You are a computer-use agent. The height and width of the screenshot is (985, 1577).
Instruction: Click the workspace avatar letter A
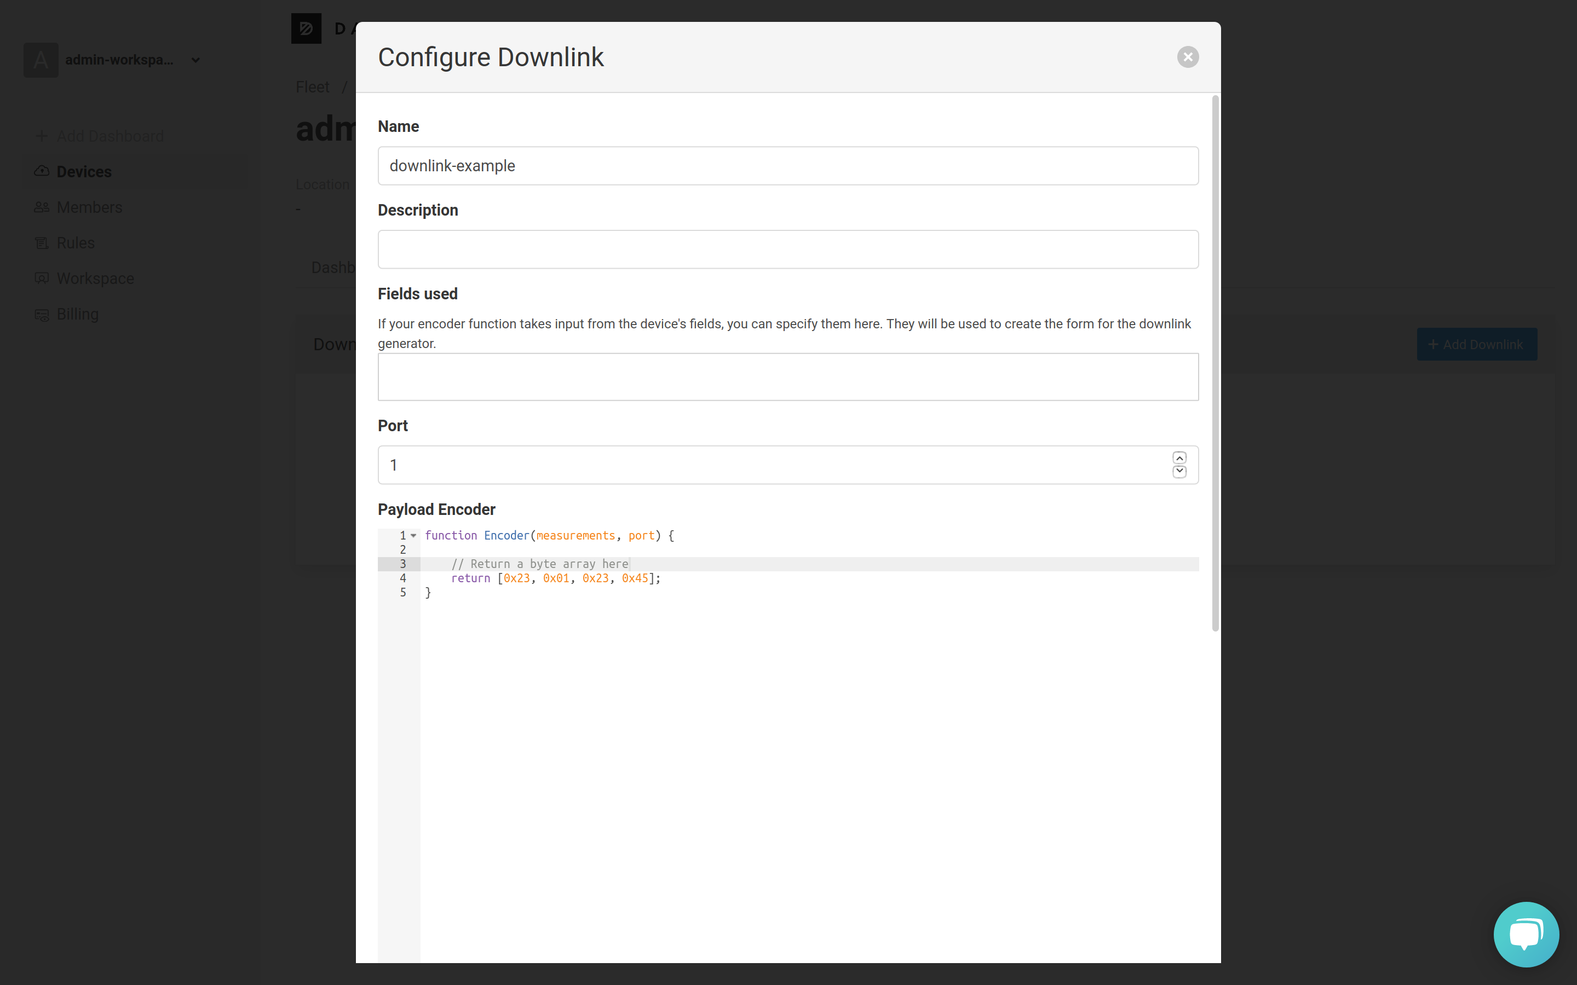[41, 60]
